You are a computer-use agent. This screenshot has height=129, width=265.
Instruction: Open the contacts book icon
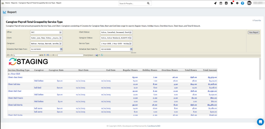coord(226,3)
